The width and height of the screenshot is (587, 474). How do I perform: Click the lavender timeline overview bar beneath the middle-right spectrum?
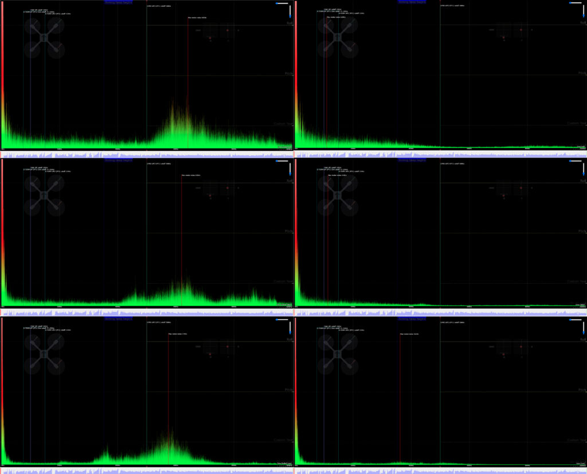440,312
